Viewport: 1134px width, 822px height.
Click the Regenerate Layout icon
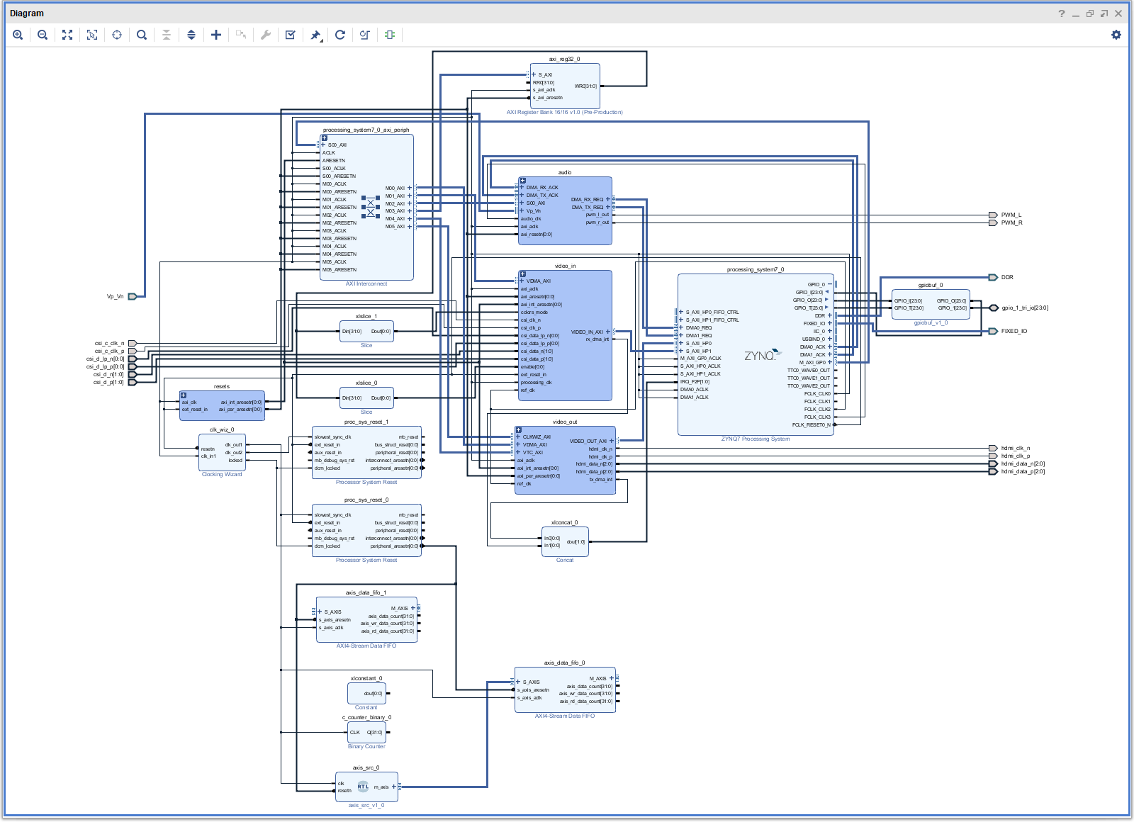point(340,35)
